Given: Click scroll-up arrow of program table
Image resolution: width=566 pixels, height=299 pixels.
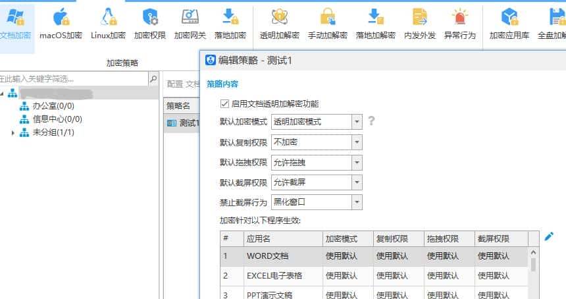Looking at the screenshot, I should pos(533,252).
